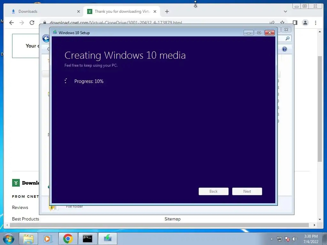This screenshot has height=245, width=327.
Task: Click Progress: 10% text
Action: 89,81
